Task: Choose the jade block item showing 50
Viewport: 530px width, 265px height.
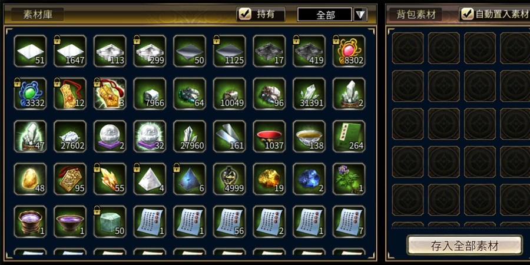Action: pyautogui.click(x=110, y=221)
